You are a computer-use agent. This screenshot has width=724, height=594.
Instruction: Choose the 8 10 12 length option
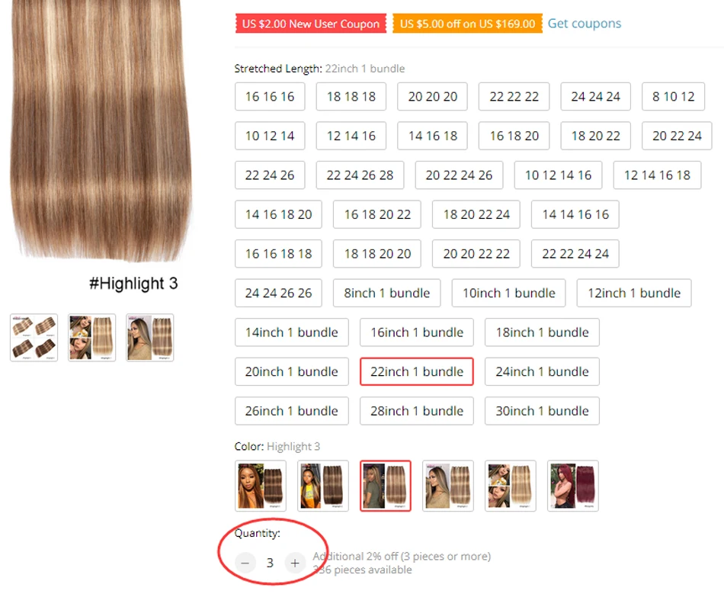[673, 97]
